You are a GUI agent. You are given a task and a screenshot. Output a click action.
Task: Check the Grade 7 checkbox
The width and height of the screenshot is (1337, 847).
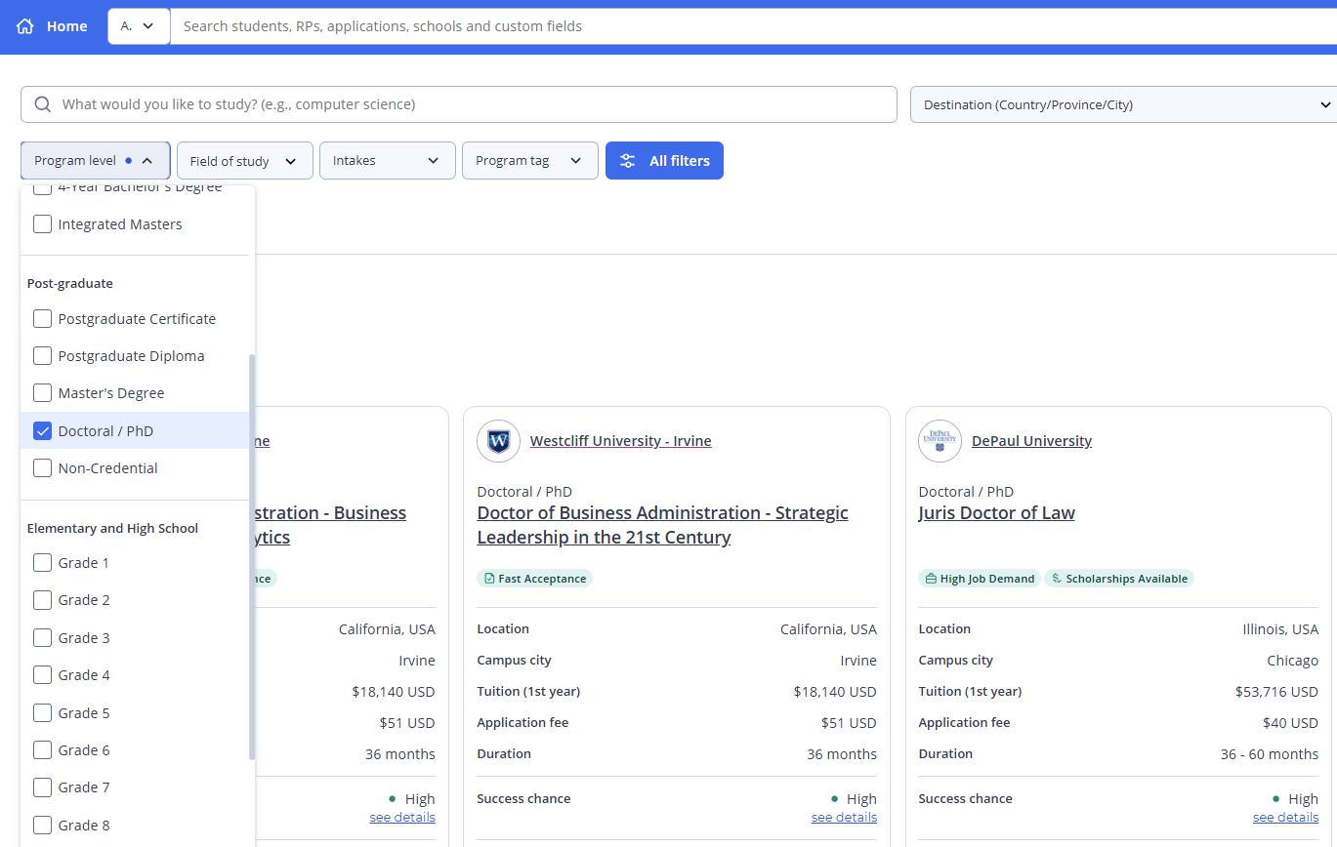pos(43,787)
